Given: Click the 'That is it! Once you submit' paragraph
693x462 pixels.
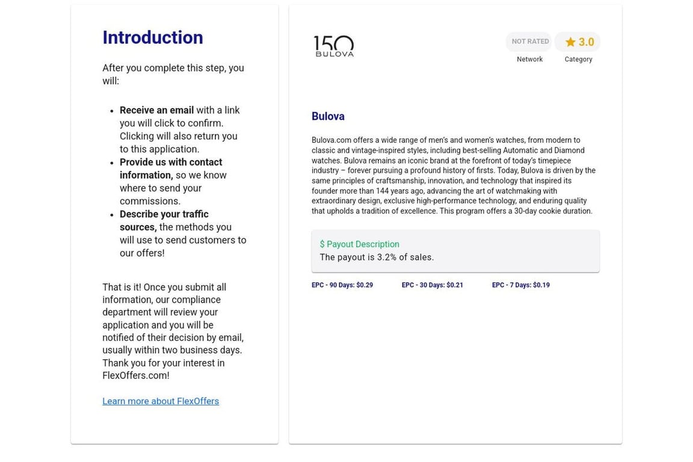Looking at the screenshot, I should [x=173, y=331].
